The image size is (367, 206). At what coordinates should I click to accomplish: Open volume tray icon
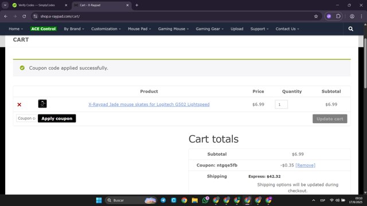[337, 200]
